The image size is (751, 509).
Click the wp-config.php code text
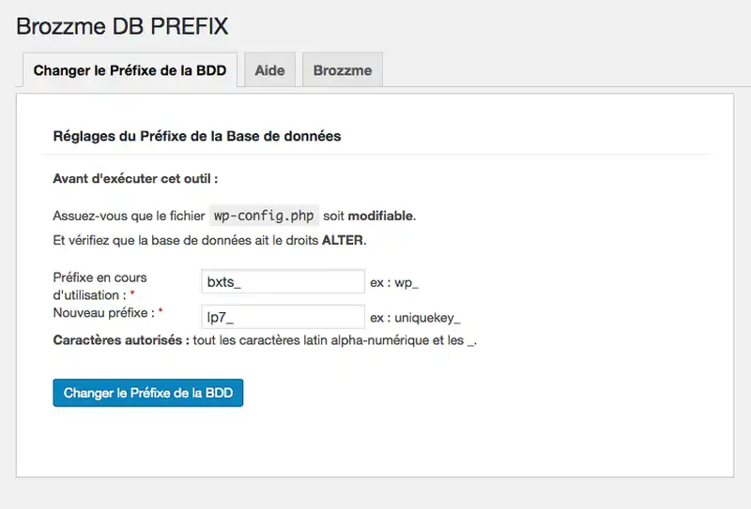264,216
